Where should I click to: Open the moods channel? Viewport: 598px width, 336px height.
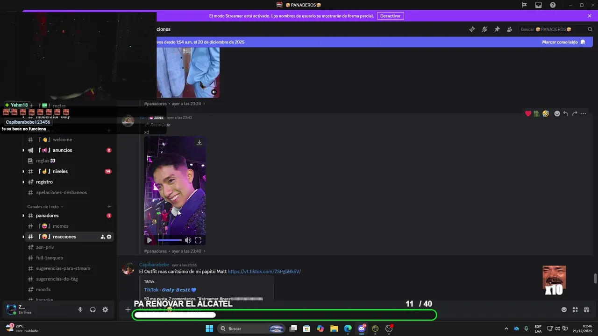coord(68,290)
